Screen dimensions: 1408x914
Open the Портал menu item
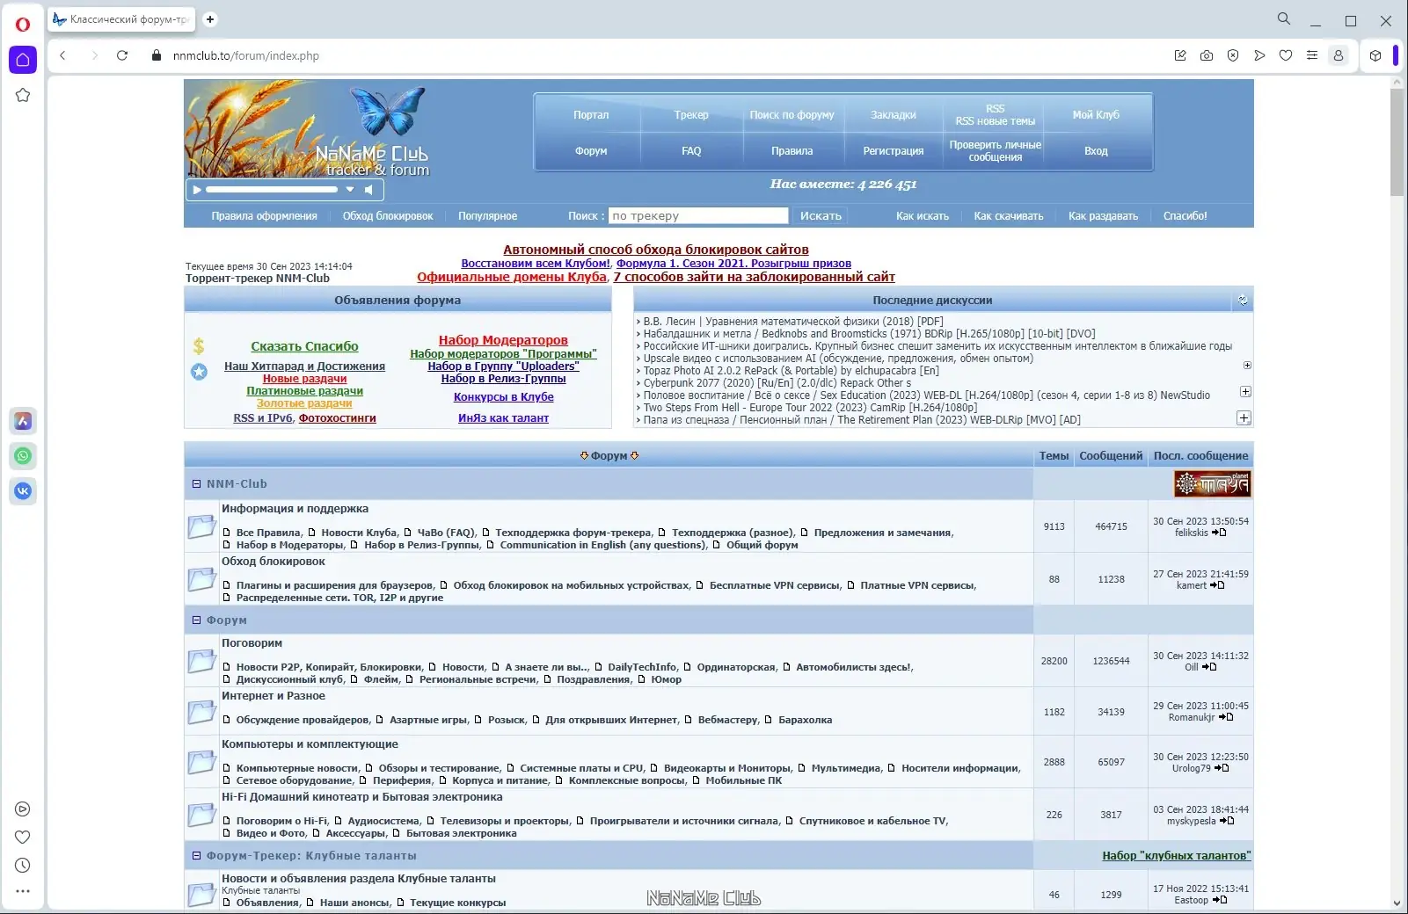[591, 115]
